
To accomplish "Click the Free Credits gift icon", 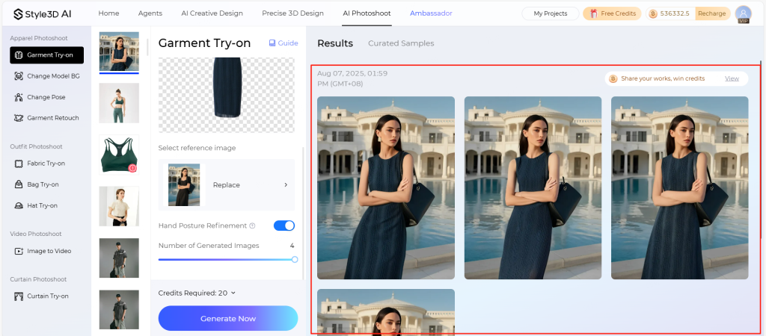I will (593, 13).
